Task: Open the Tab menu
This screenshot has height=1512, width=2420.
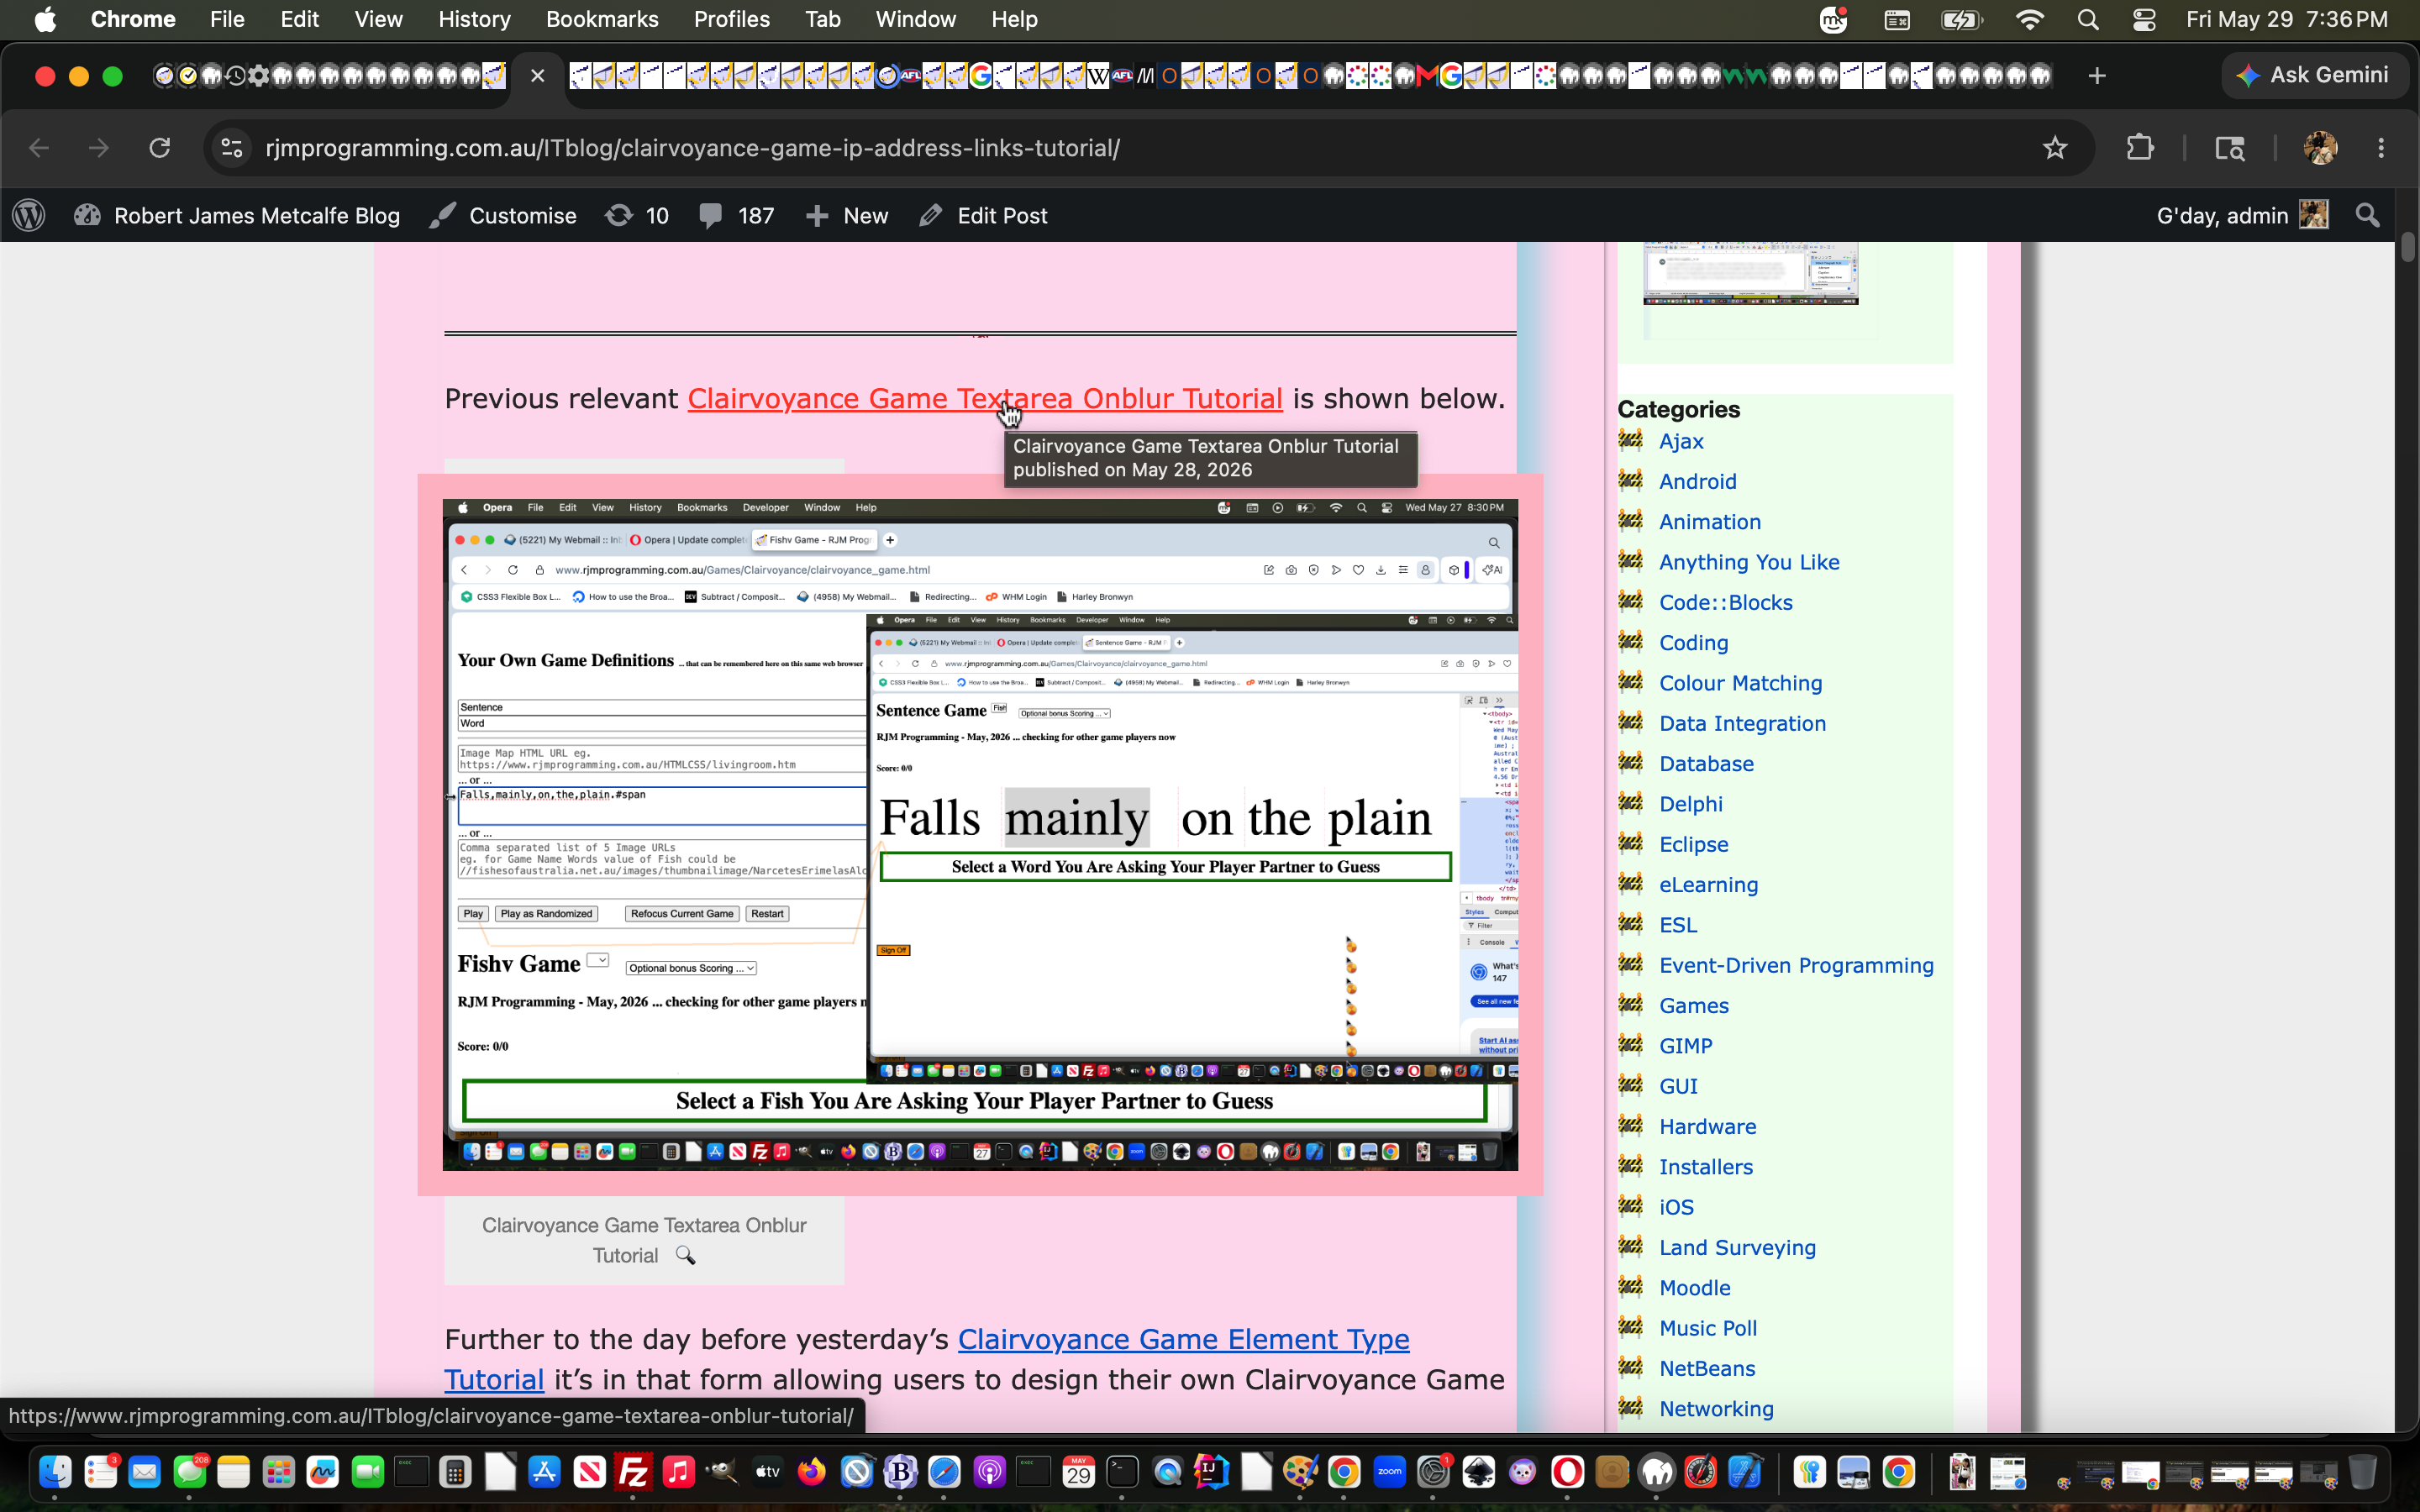Action: 823,19
